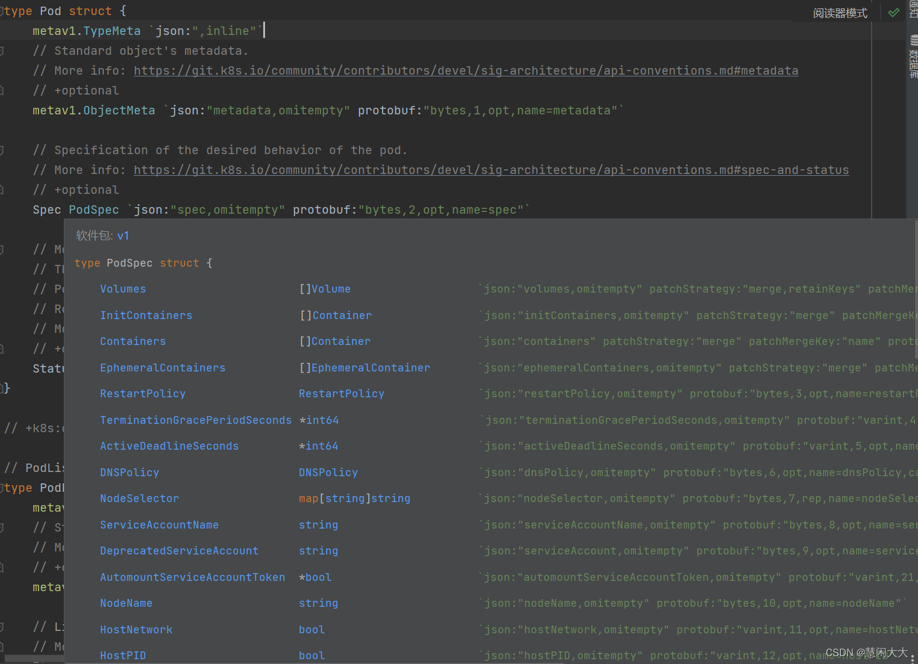
Task: Click the *int64 type of TerminationGracePeriodSeconds
Action: coord(319,420)
